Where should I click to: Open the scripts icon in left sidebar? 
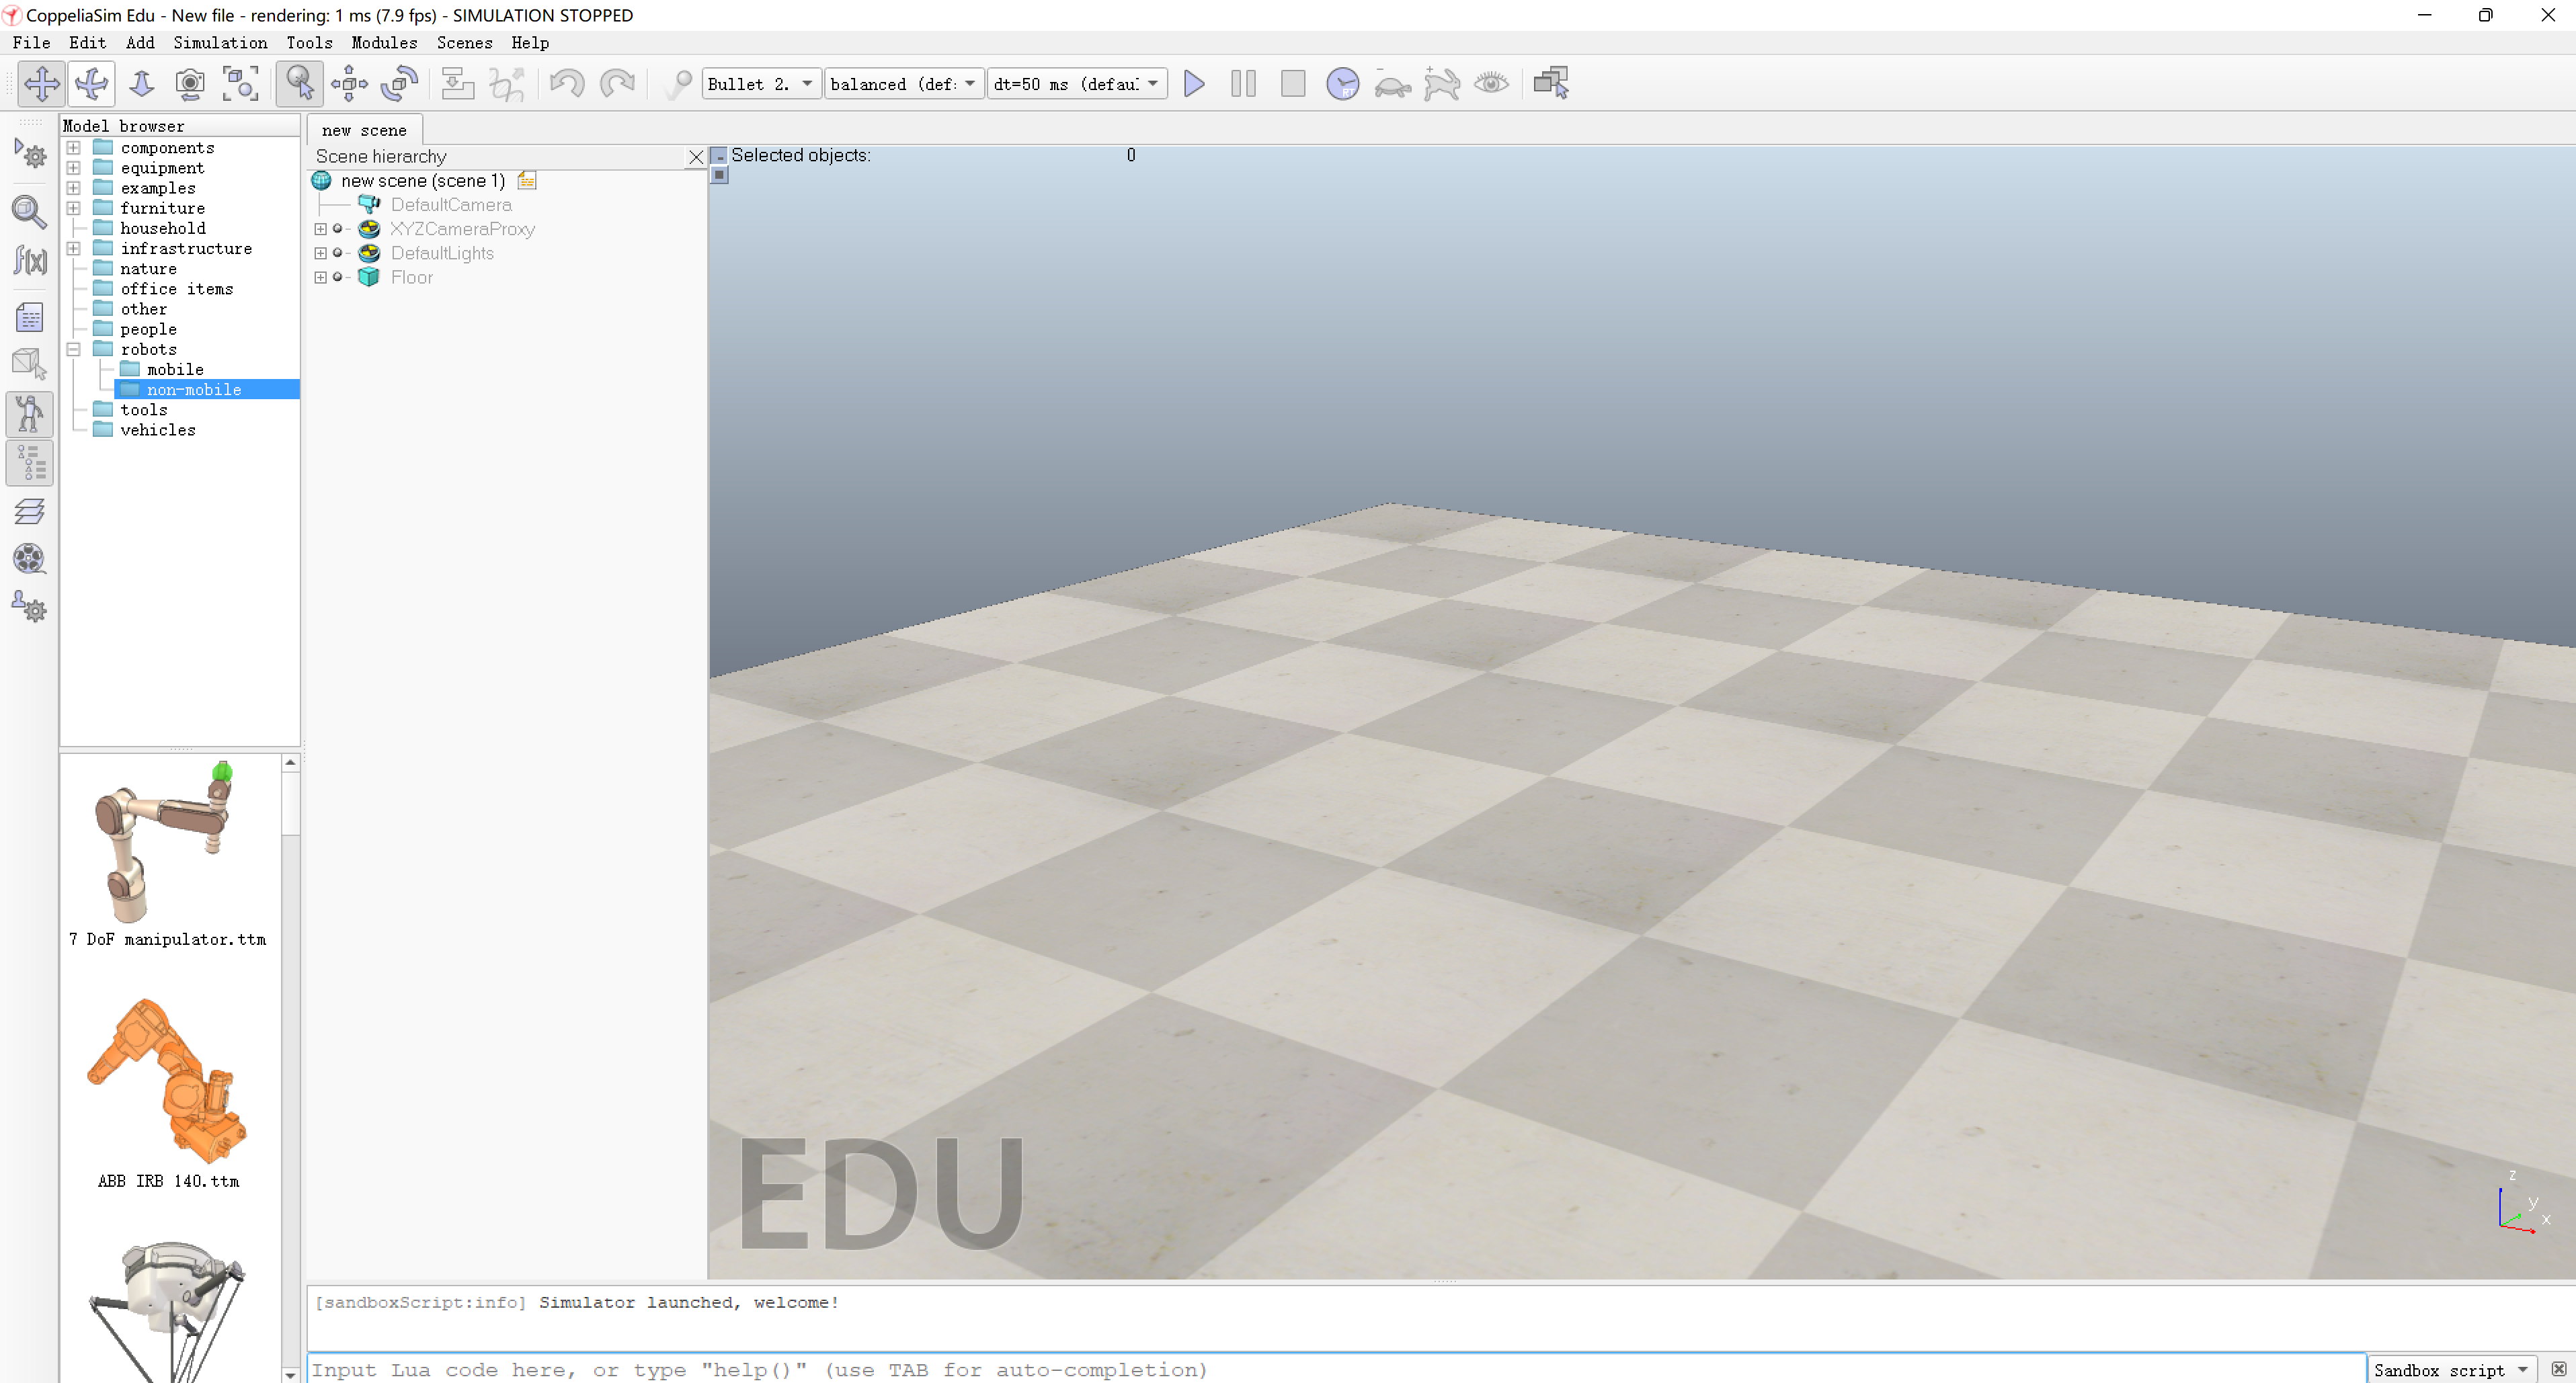29,318
